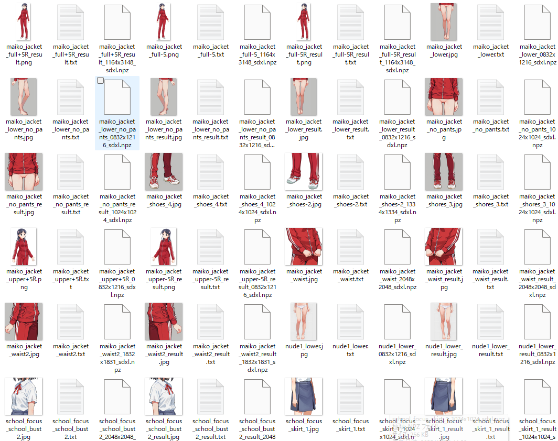Screen dimensions: 558x441
Task: Select the maiko_jacket_shoes_4.jpg thumbnail
Action: (x=164, y=172)
